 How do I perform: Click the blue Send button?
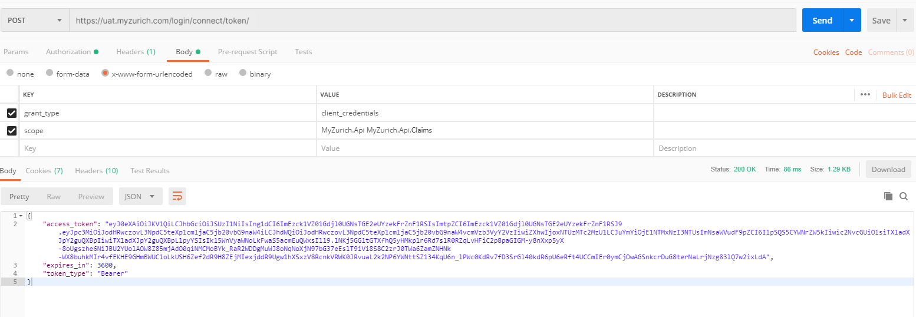(x=822, y=21)
